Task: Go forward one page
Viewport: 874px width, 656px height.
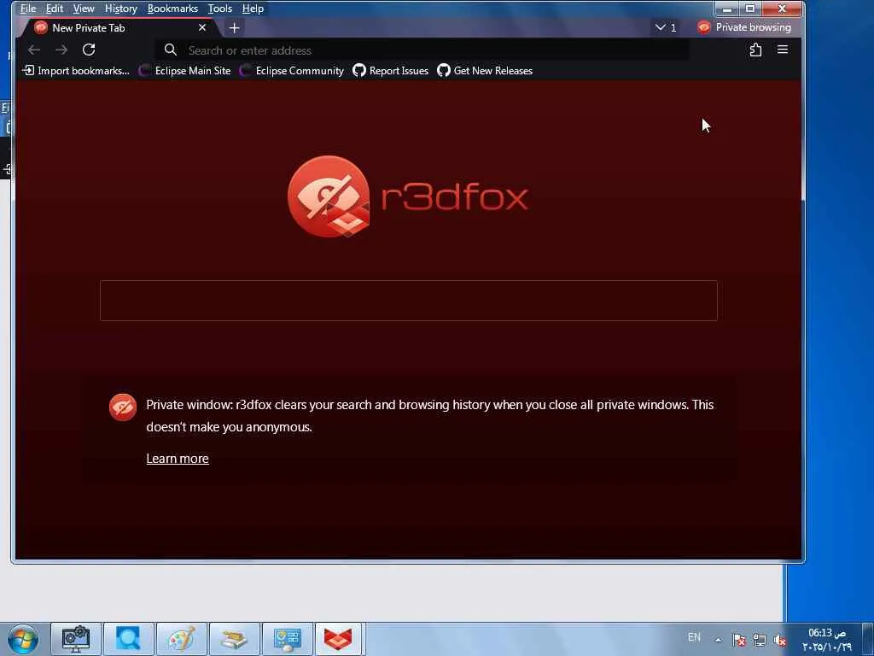Action: (61, 50)
